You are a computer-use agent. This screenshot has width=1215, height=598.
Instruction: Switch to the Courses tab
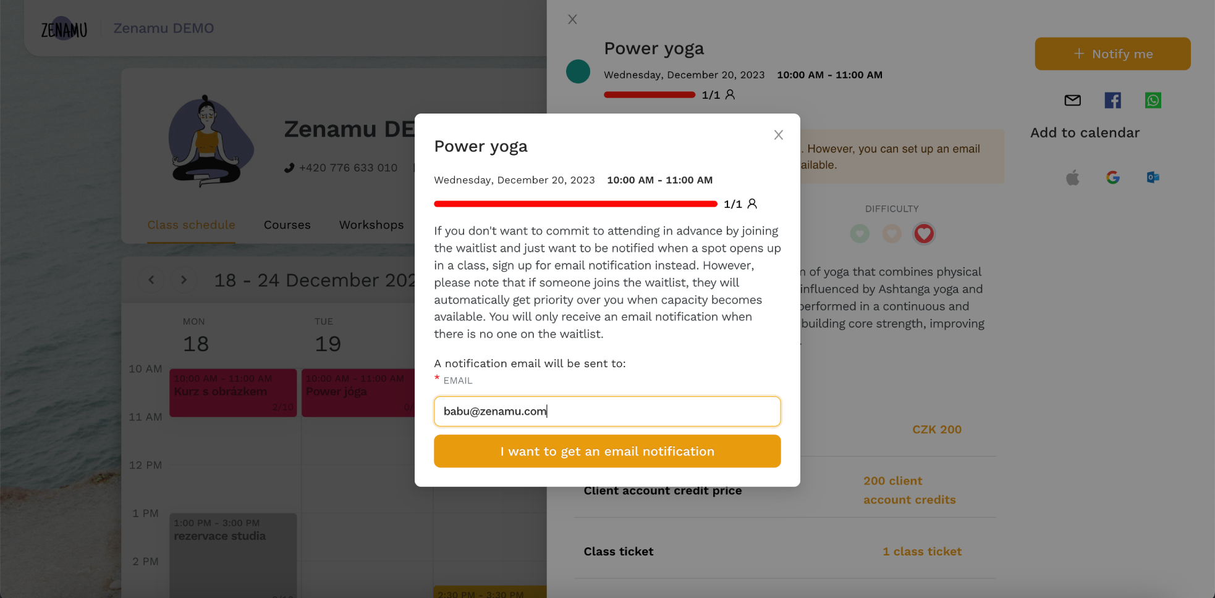287,225
